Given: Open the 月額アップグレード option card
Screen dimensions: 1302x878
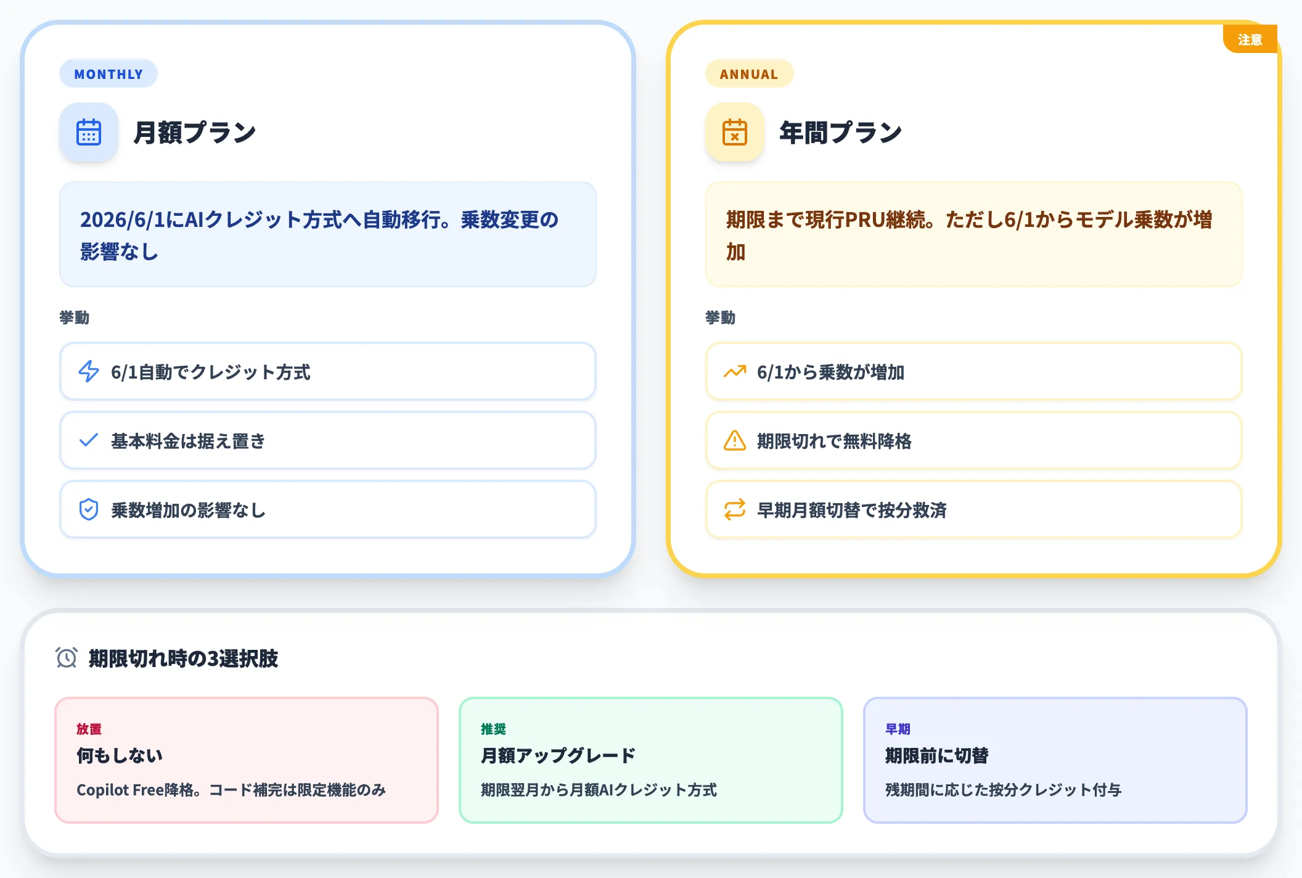Looking at the screenshot, I should (650, 760).
